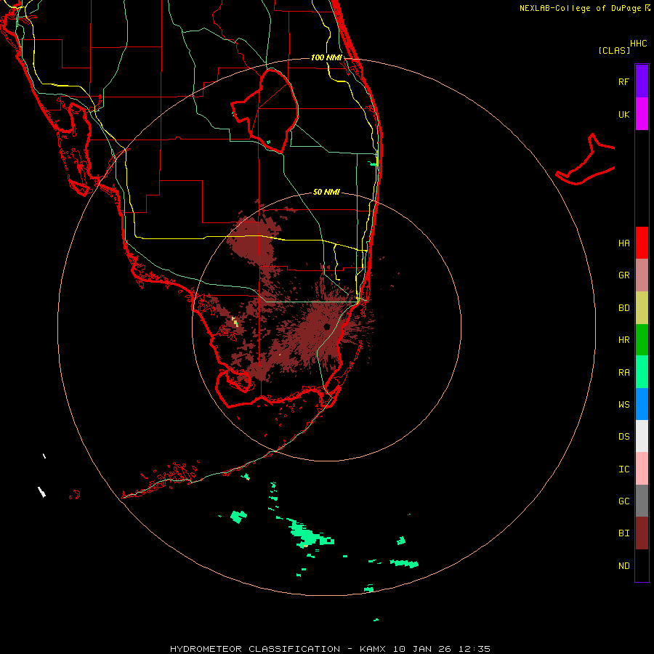The image size is (654, 654).
Task: Click the 100 NMI range ring label
Action: [326, 57]
